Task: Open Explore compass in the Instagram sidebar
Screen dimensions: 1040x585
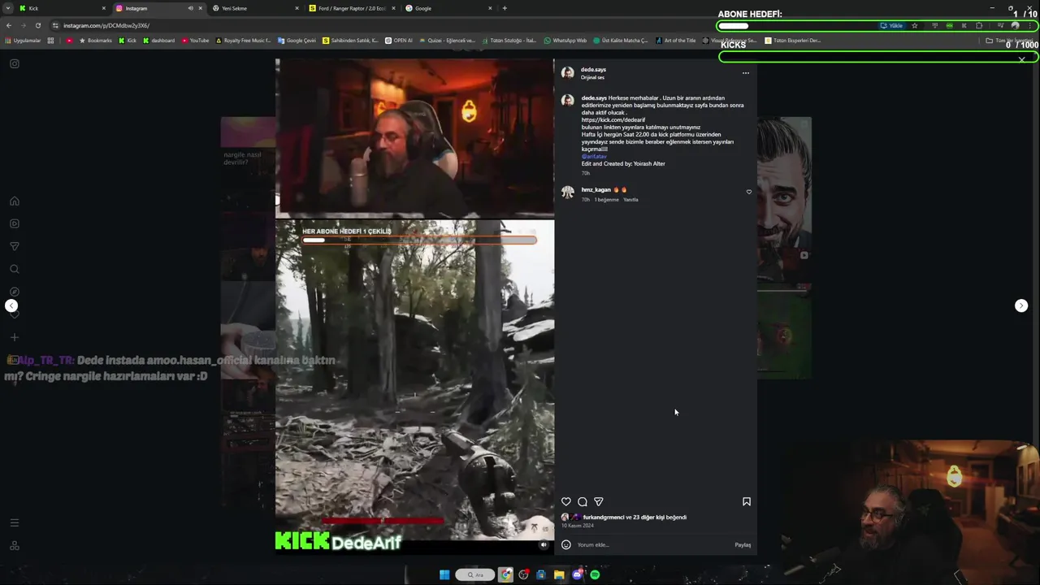Action: coord(15,292)
